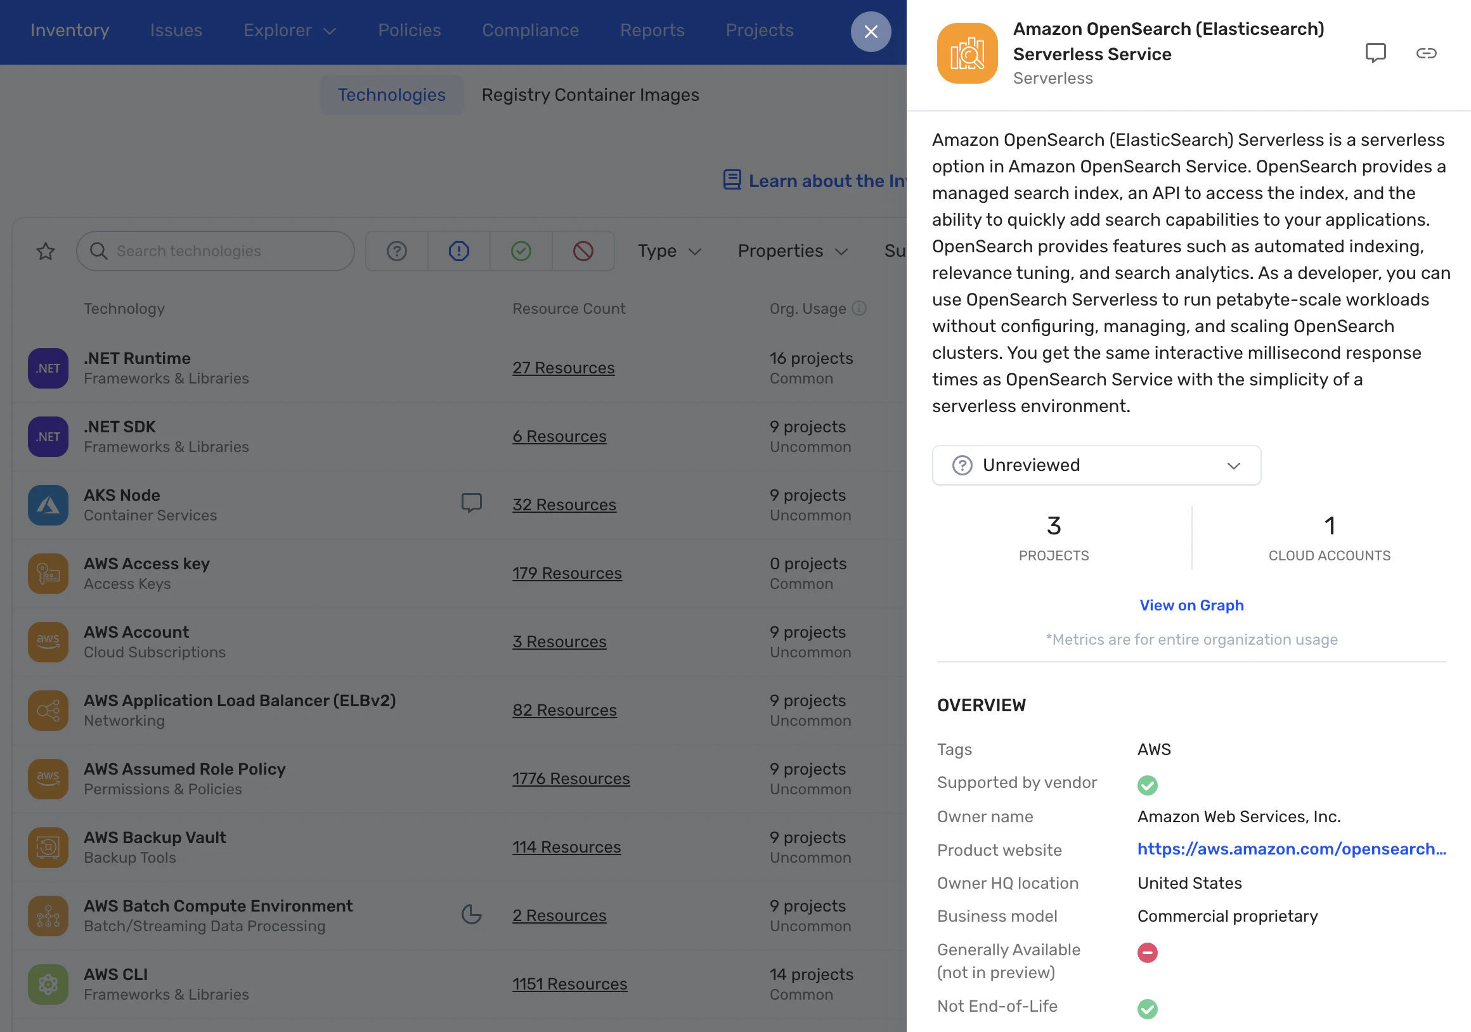This screenshot has width=1471, height=1032.
Task: Select the Technologies tab
Action: pos(391,95)
